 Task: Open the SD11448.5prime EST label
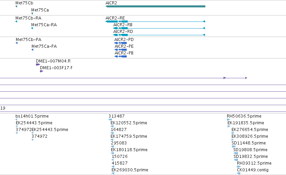pos(249,143)
